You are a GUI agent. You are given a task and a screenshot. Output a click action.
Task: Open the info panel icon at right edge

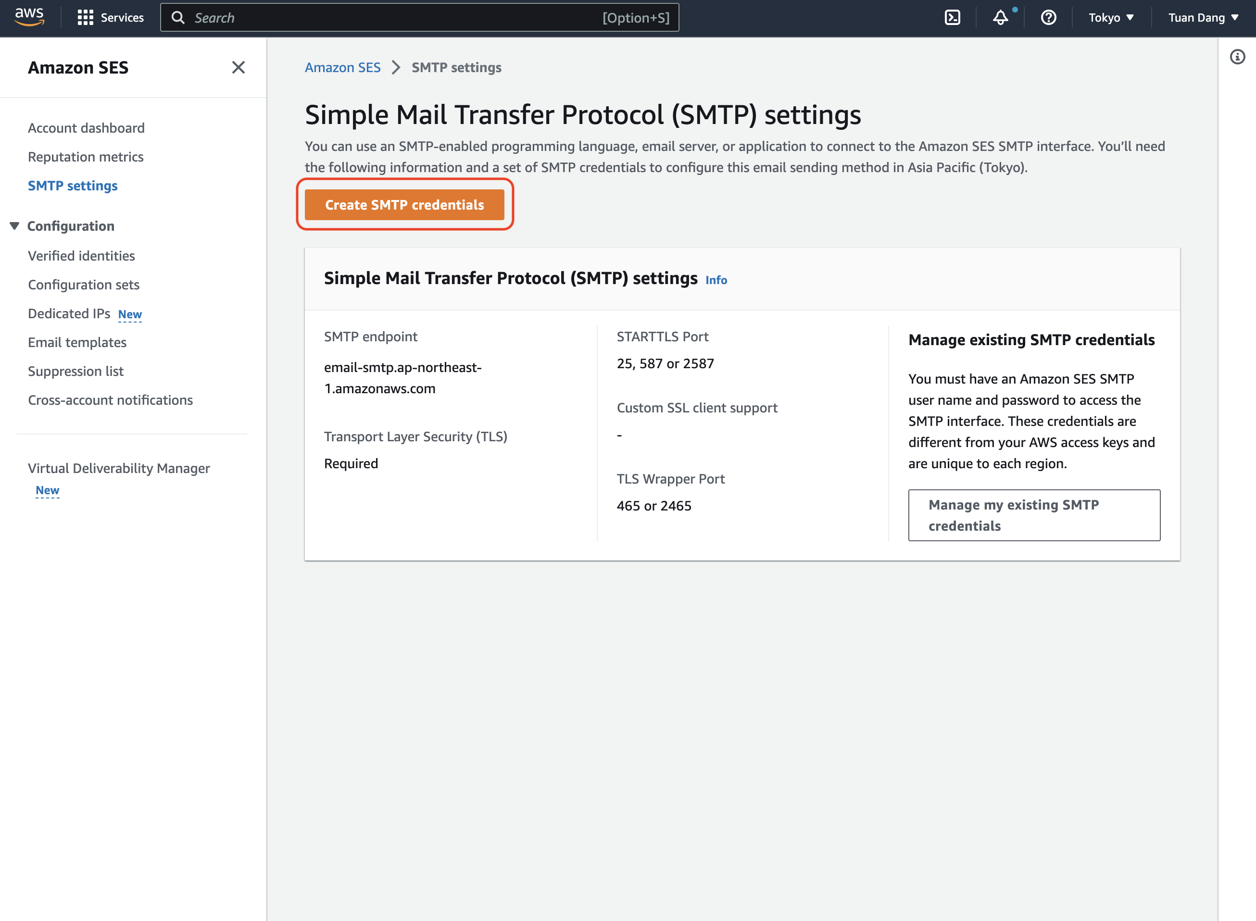coord(1238,56)
